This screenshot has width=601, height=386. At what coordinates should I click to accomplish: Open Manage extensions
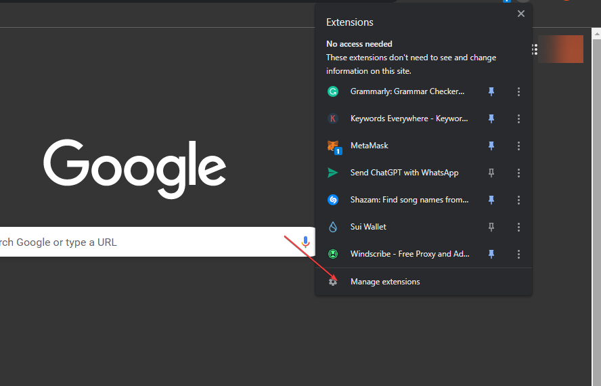[x=385, y=282]
